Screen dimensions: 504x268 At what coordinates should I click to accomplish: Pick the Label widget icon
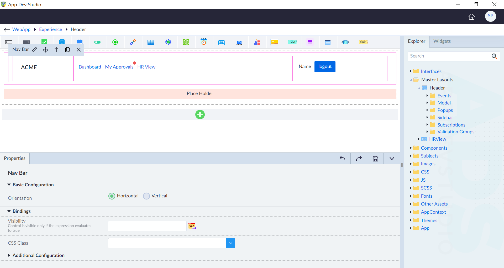(292, 42)
